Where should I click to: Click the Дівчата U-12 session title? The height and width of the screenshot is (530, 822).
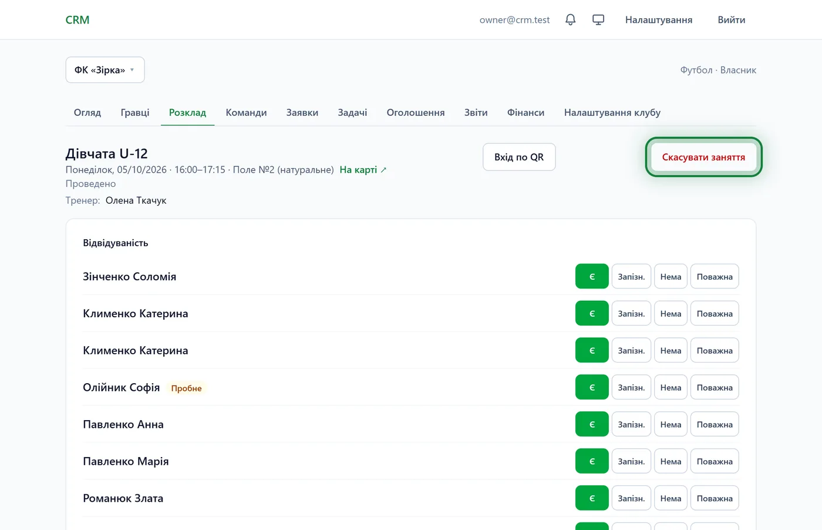(107, 153)
